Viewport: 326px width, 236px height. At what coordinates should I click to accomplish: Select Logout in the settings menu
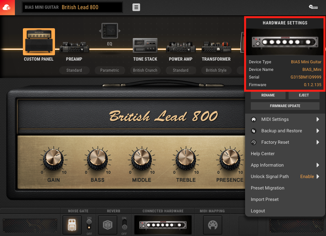point(258,211)
